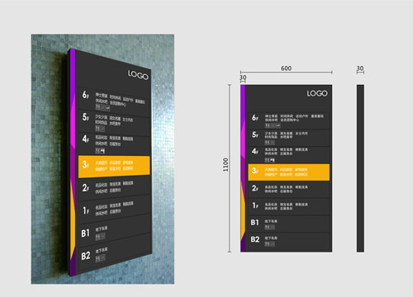413x297 pixels.
Task: Click the 1100 height dimension label
Action: [x=225, y=165]
